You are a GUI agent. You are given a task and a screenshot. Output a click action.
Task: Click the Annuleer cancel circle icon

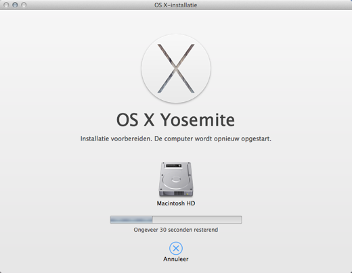(176, 248)
